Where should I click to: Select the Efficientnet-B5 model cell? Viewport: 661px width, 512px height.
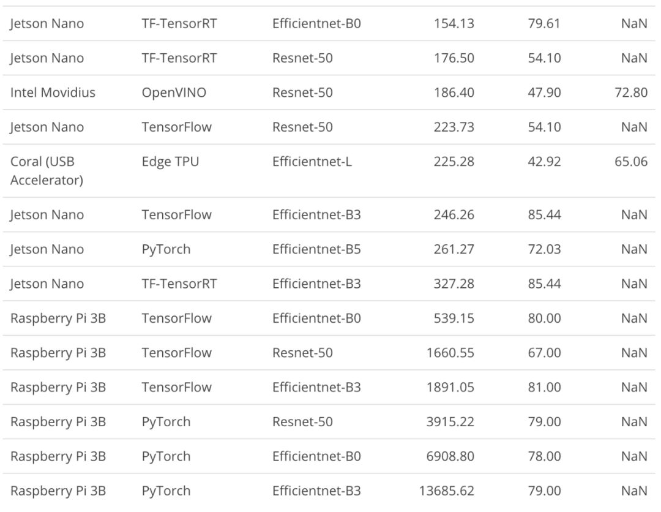point(316,249)
